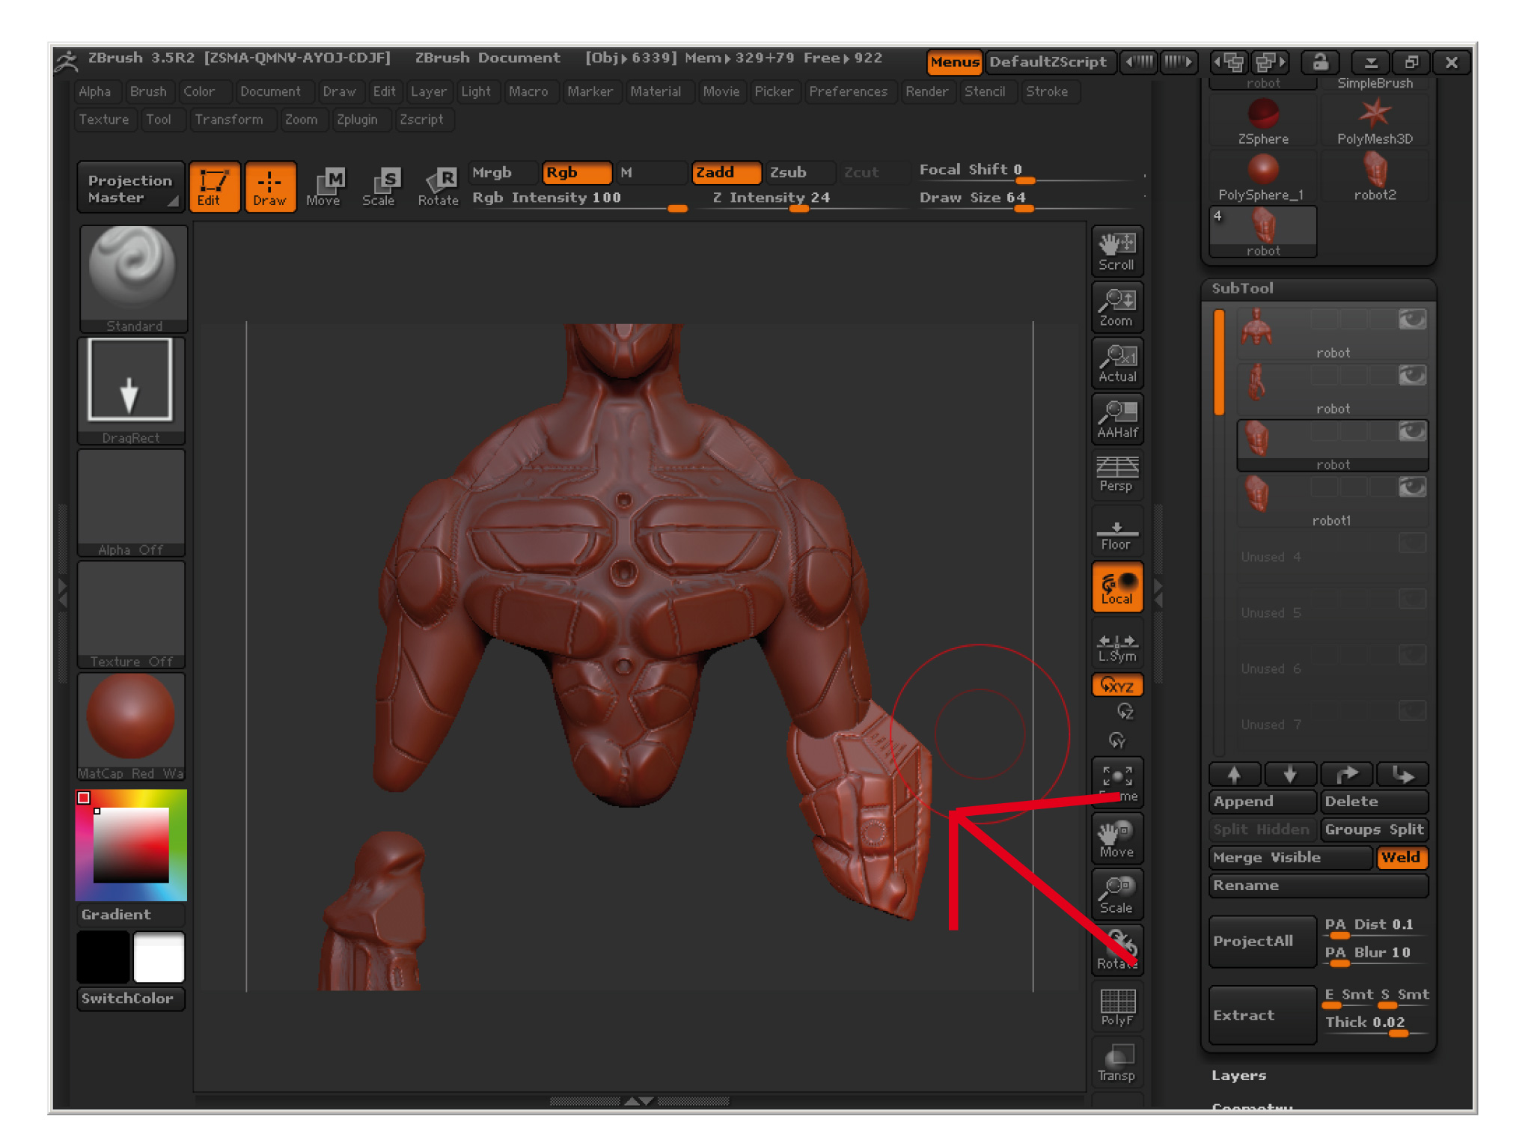This screenshot has height=1146, width=1534.
Task: Toggle the Weld option off
Action: pyautogui.click(x=1401, y=858)
